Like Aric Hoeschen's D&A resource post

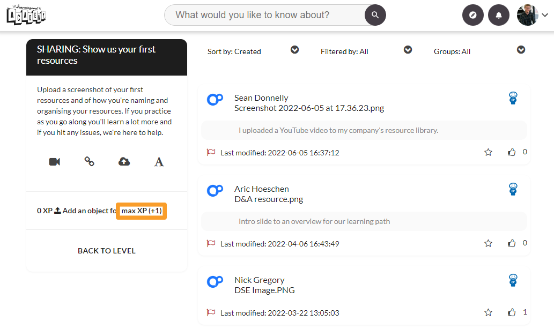[512, 243]
